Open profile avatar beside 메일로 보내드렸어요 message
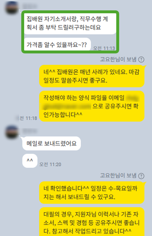Image resolution: width=152 pixels, height=236 pixels. pyautogui.click(x=12, y=132)
